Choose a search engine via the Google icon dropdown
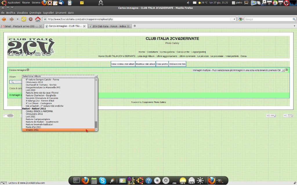This screenshot has height=185, width=297. coord(241,19)
